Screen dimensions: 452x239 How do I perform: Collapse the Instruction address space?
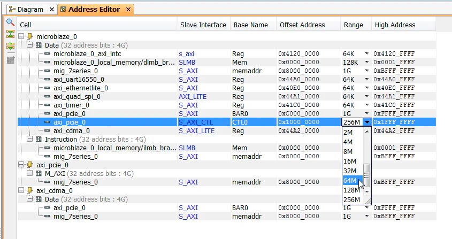(30, 139)
